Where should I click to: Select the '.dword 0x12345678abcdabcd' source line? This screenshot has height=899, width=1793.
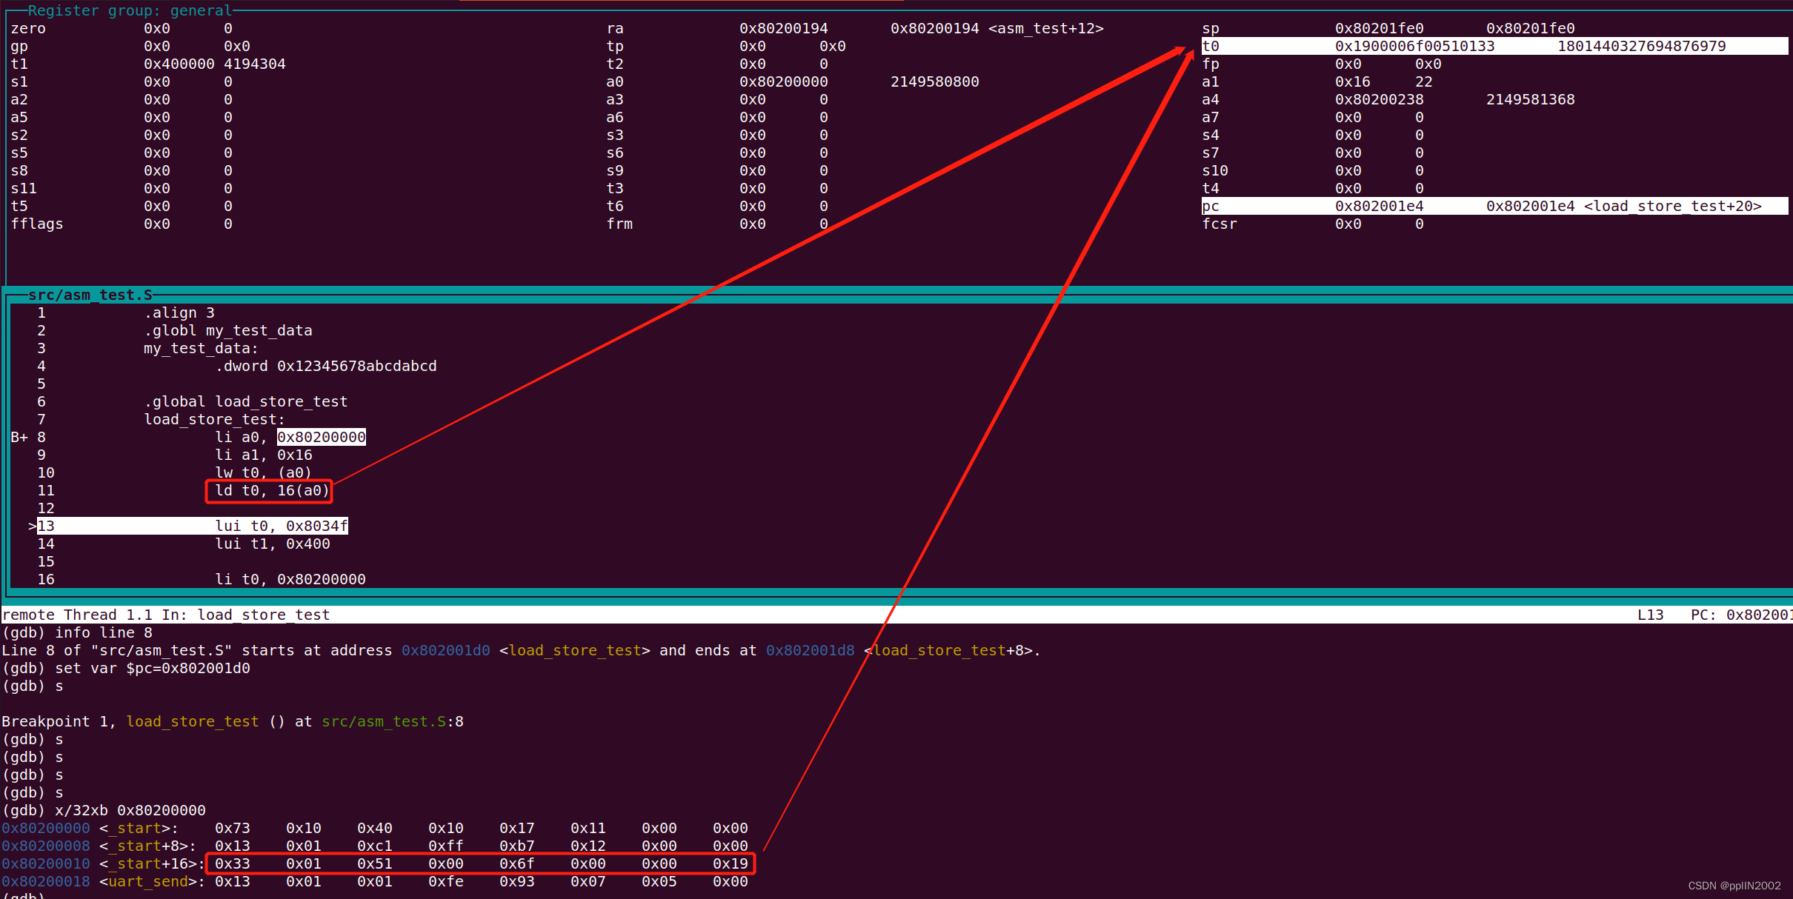pos(325,366)
